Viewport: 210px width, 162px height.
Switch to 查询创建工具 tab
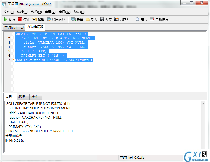(14, 27)
